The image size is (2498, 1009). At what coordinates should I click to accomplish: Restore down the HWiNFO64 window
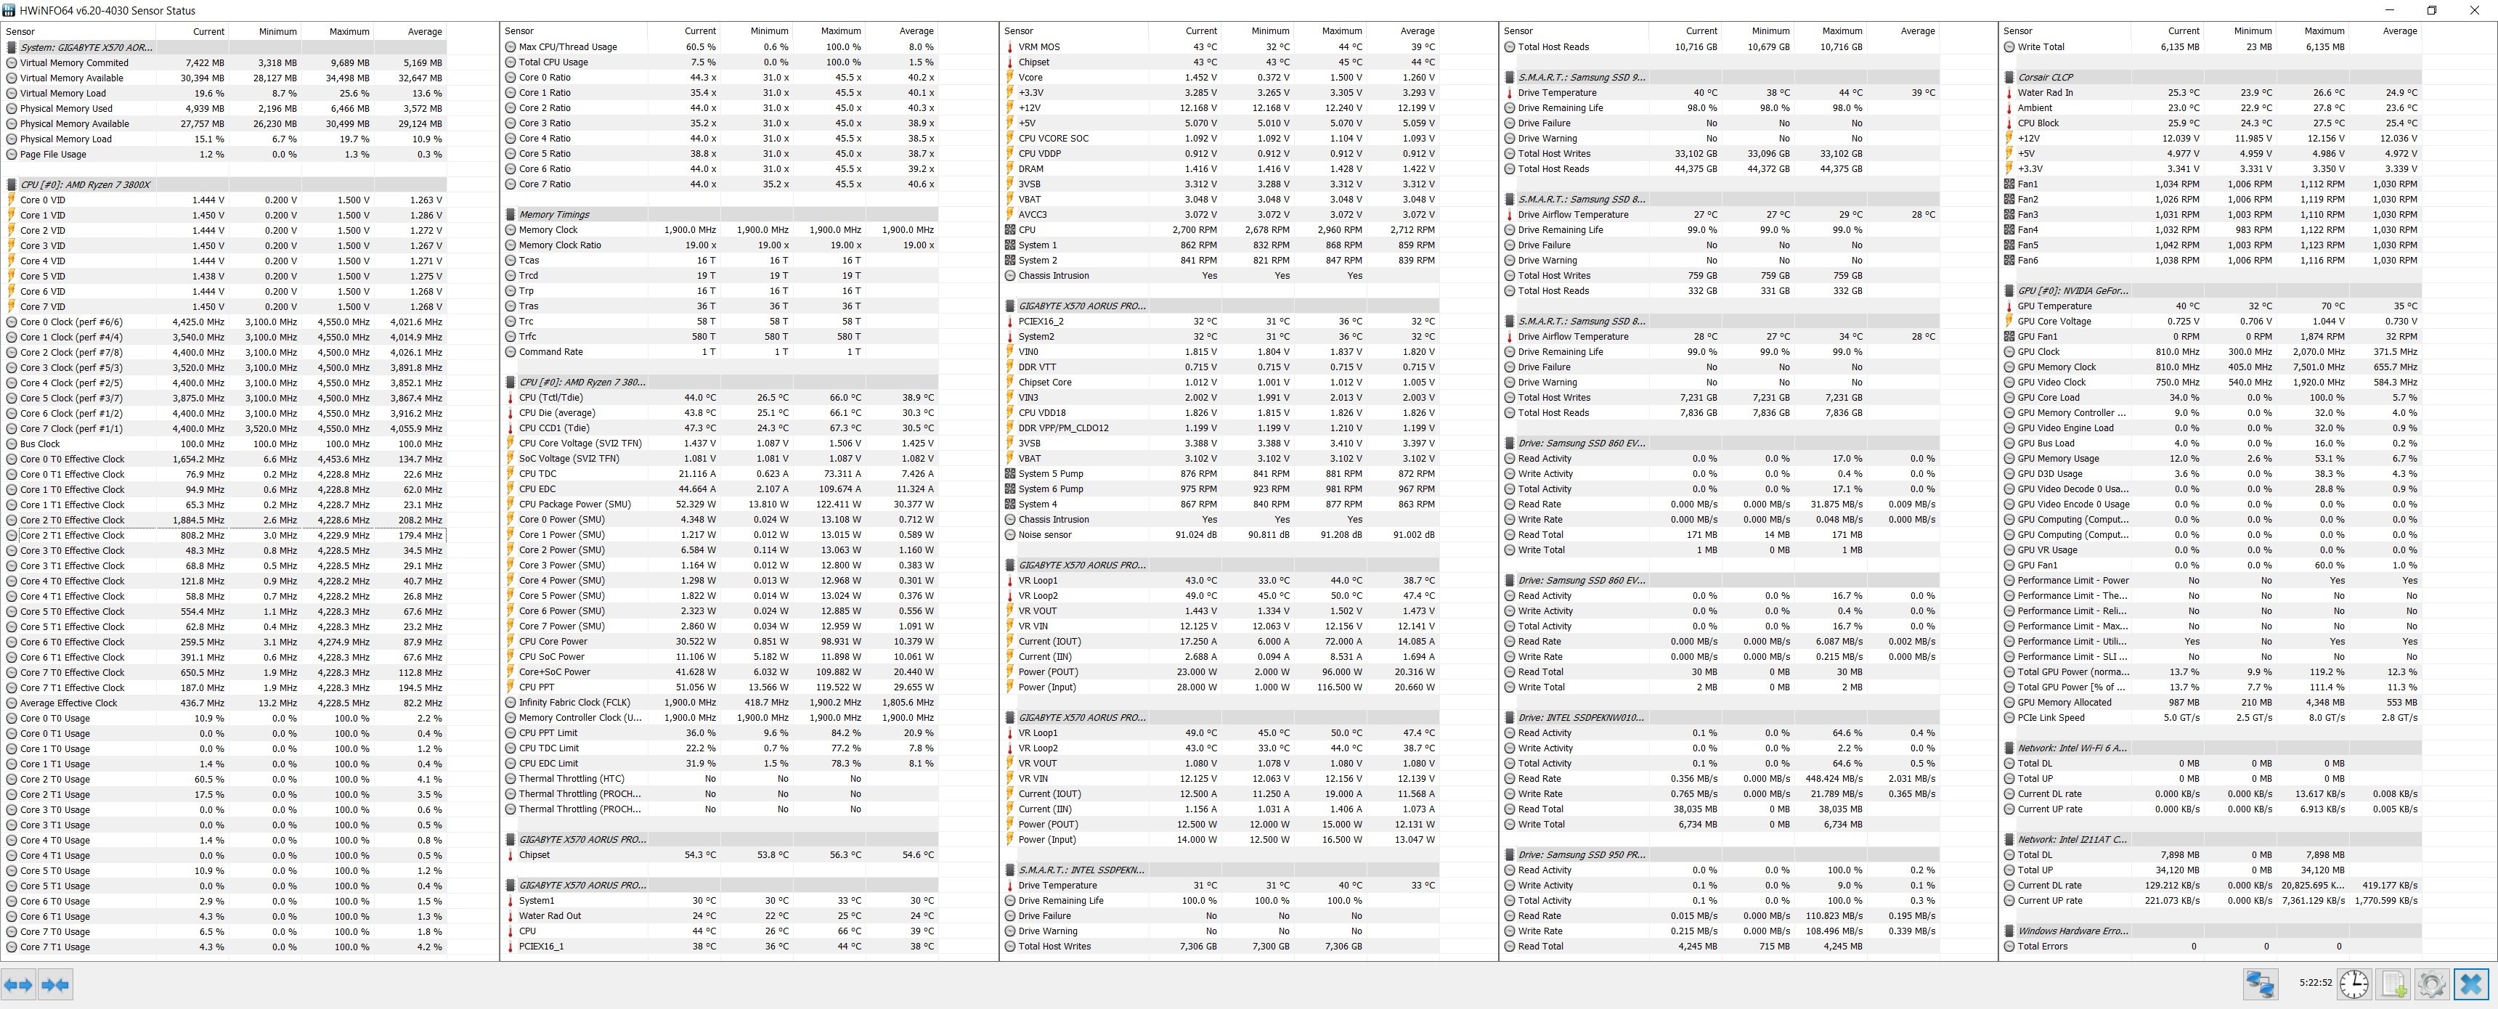point(2431,11)
